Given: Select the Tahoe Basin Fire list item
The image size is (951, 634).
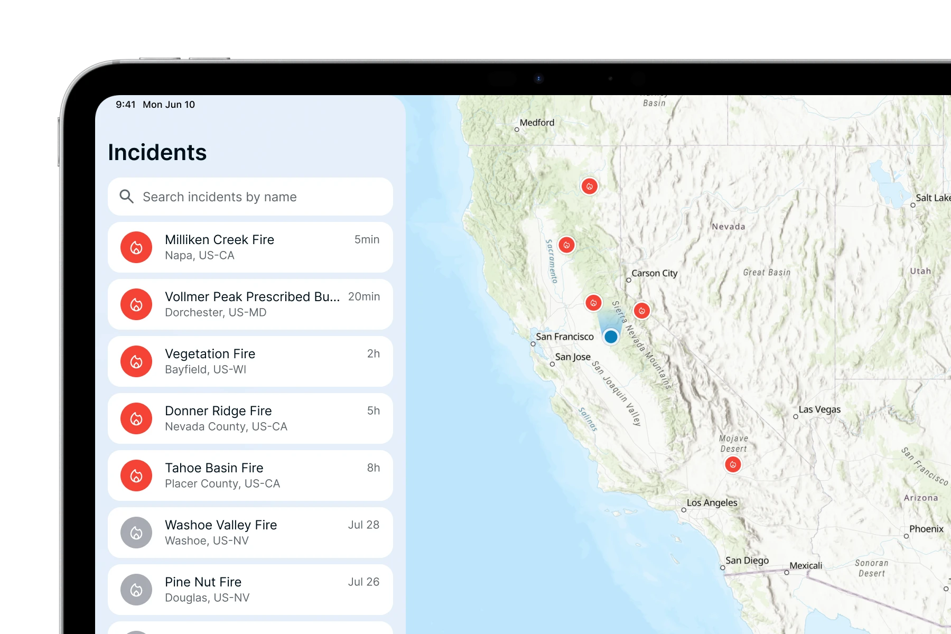Looking at the screenshot, I should (x=250, y=475).
